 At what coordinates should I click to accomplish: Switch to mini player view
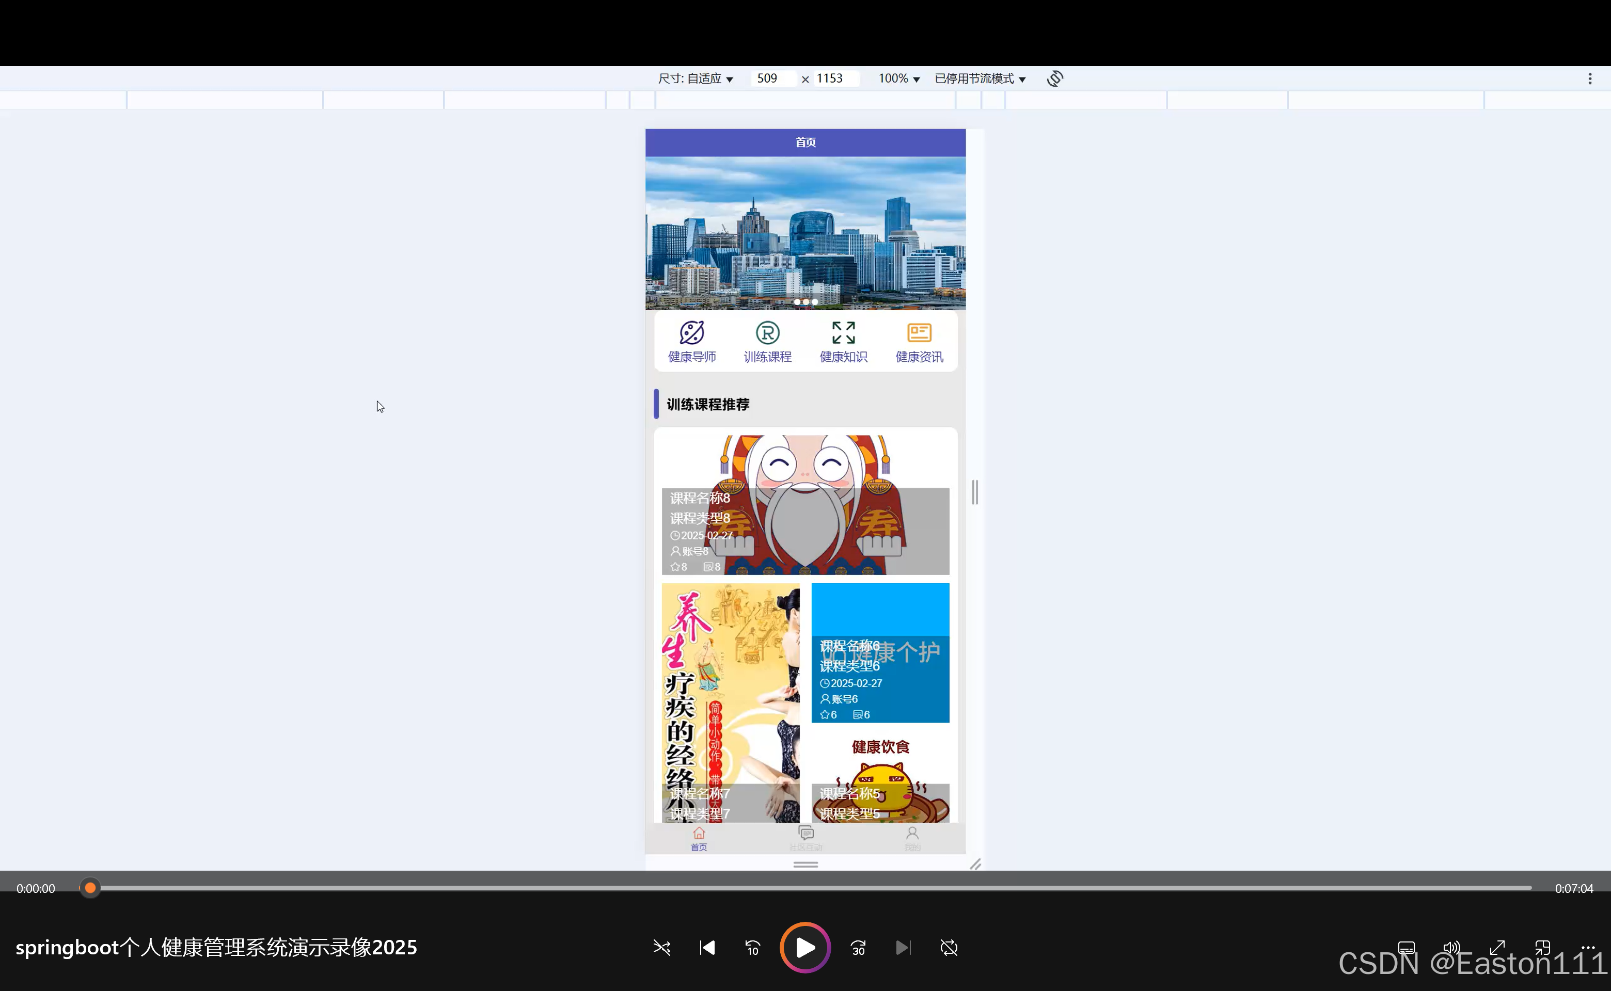1542,948
